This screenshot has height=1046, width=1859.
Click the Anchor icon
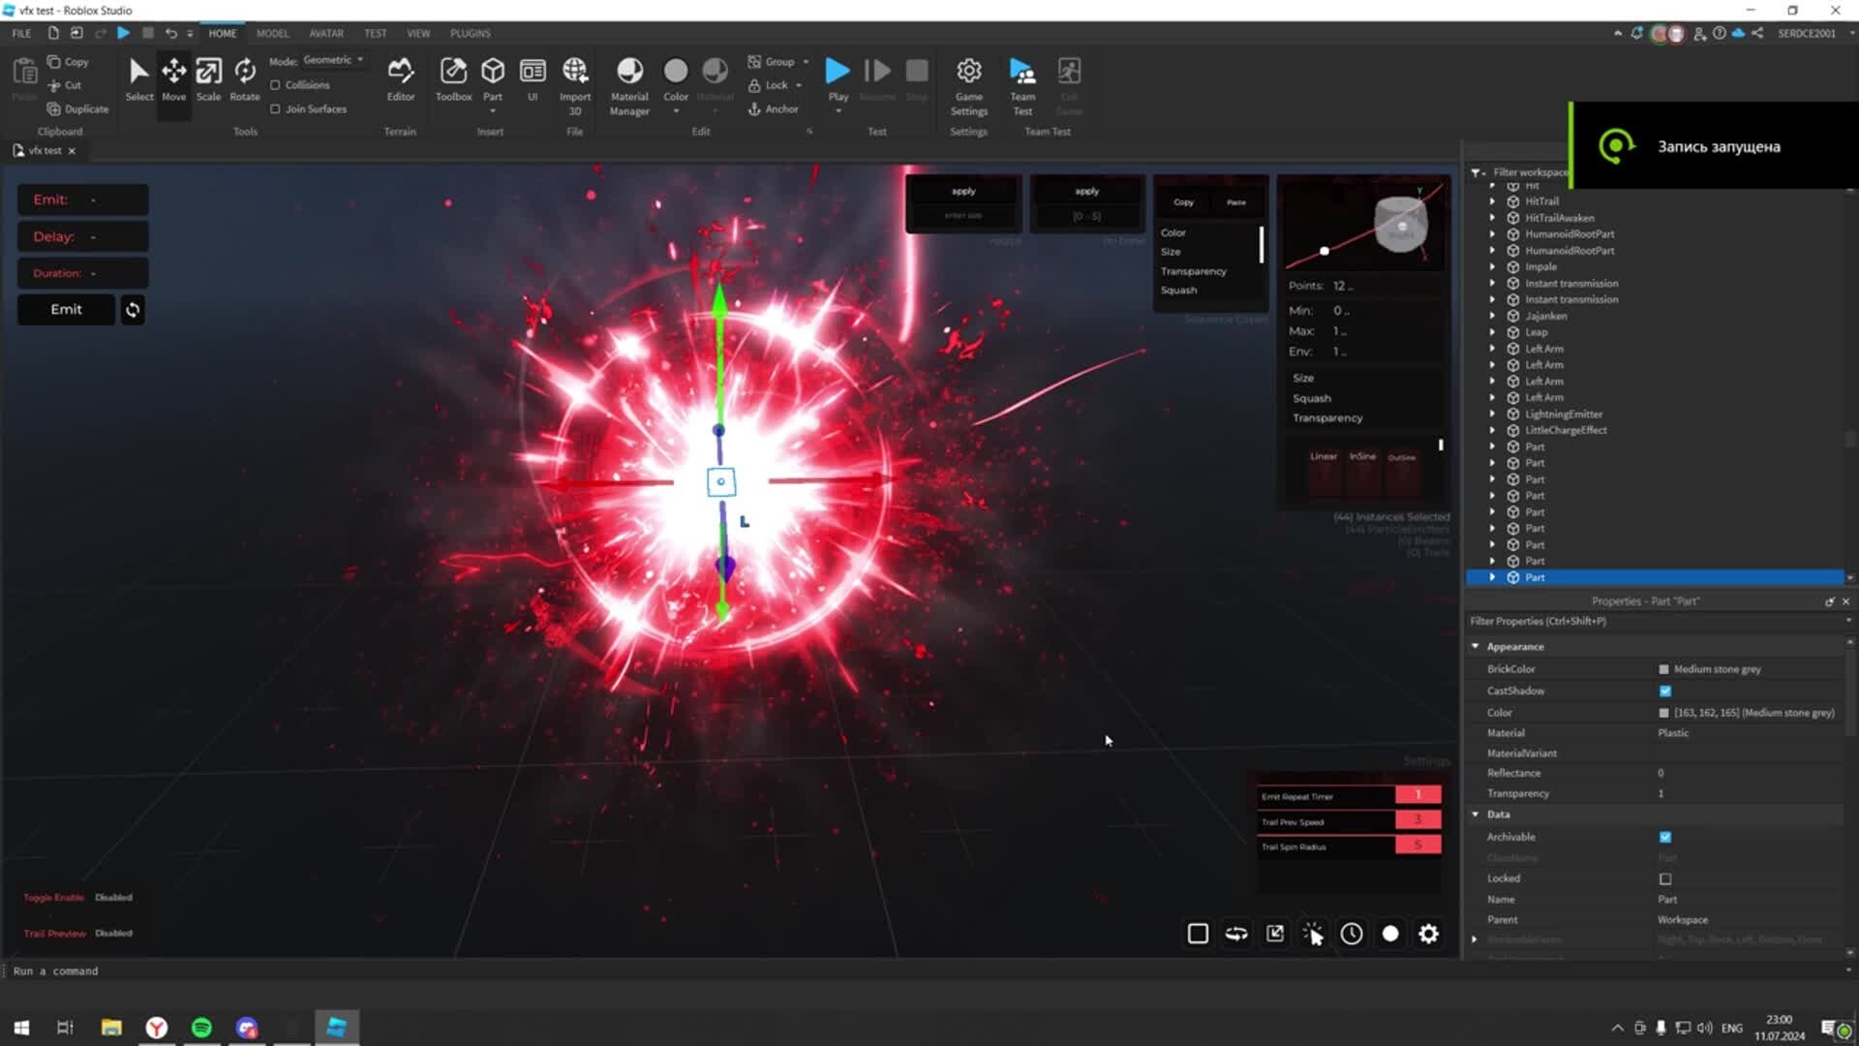[755, 109]
